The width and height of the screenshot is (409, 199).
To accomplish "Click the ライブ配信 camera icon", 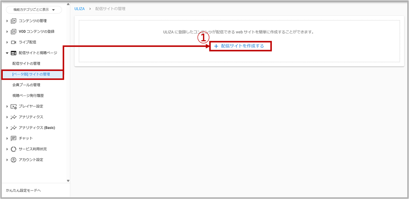I will (14, 42).
